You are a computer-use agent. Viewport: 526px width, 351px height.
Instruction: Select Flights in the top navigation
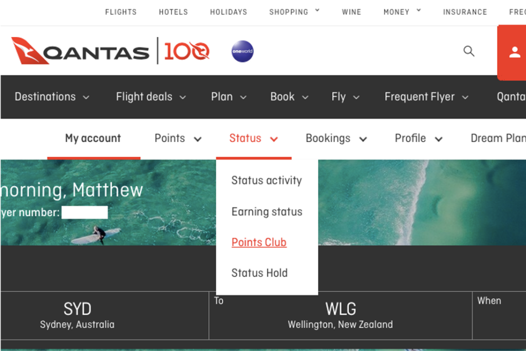point(121,12)
